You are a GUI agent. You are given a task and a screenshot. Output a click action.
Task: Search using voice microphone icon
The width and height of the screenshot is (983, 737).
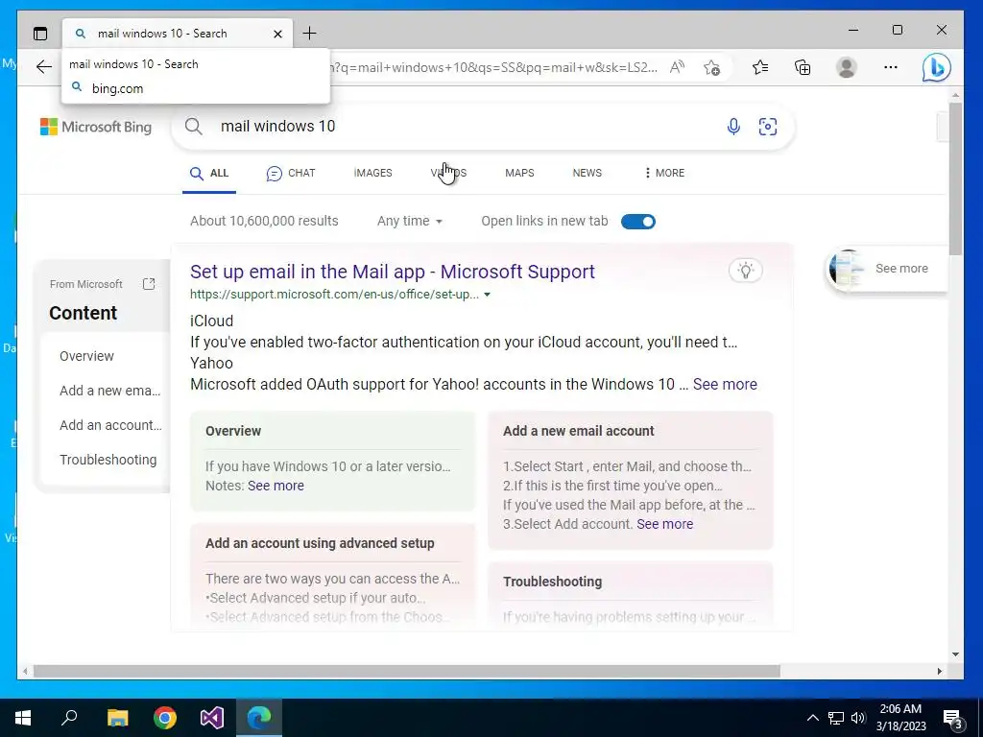pos(733,127)
